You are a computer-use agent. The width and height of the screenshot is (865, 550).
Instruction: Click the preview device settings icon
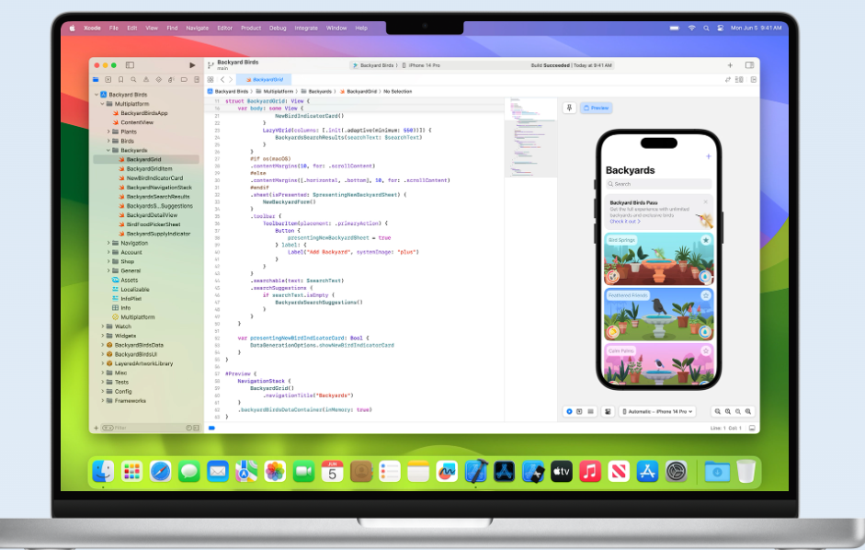click(608, 411)
